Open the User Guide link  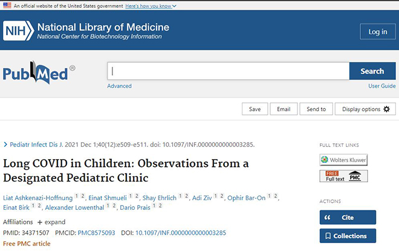[382, 86]
